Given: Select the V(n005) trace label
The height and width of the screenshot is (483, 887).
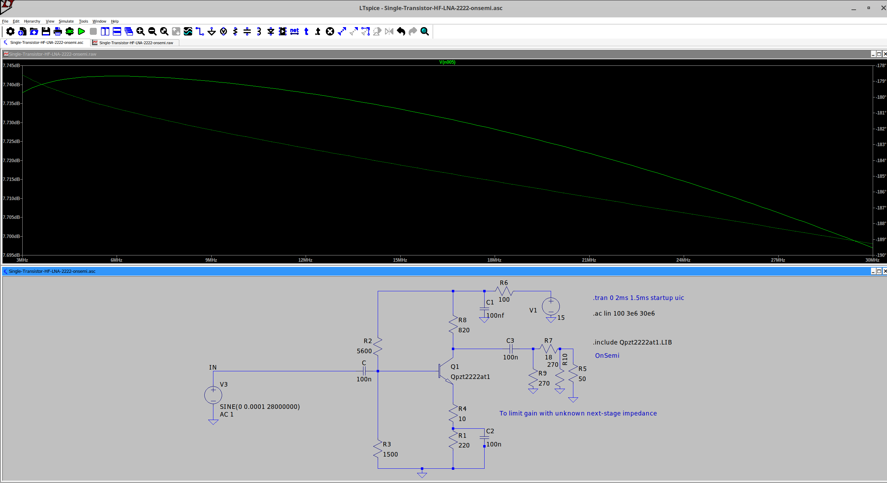Looking at the screenshot, I should [447, 62].
